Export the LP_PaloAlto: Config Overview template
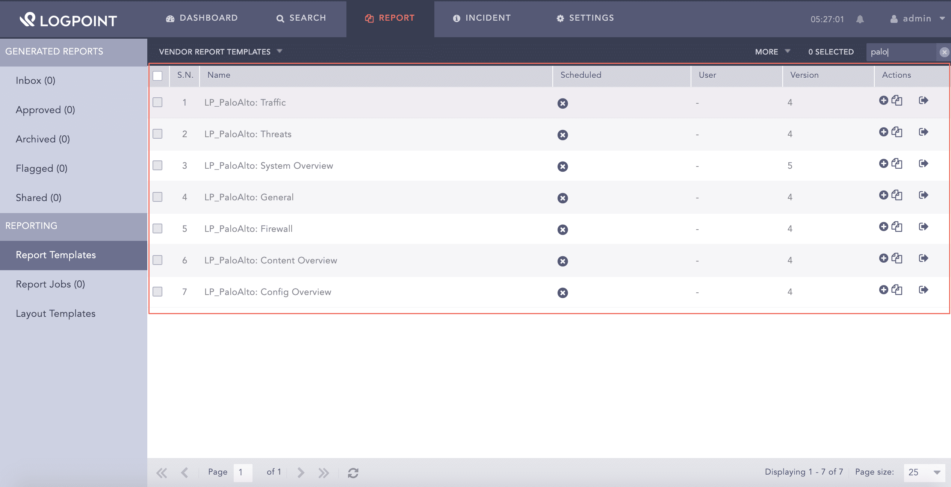951x487 pixels. coord(924,290)
